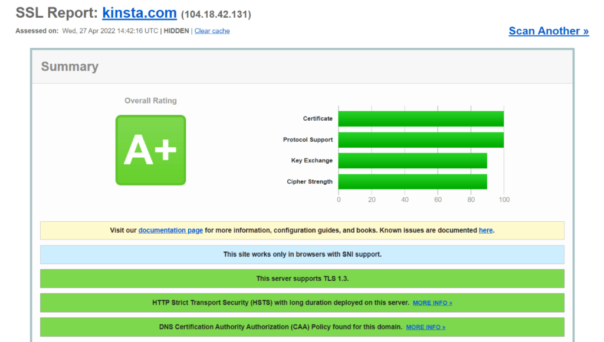604x342 pixels.
Task: Click the Clear cache link
Action: [212, 31]
